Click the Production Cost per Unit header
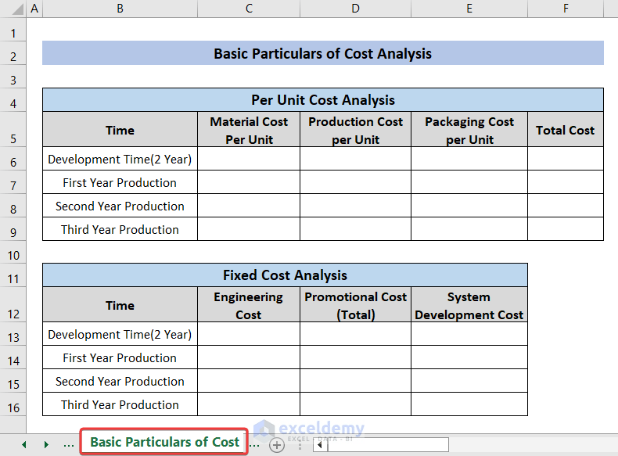The width and height of the screenshot is (618, 456). click(x=355, y=130)
